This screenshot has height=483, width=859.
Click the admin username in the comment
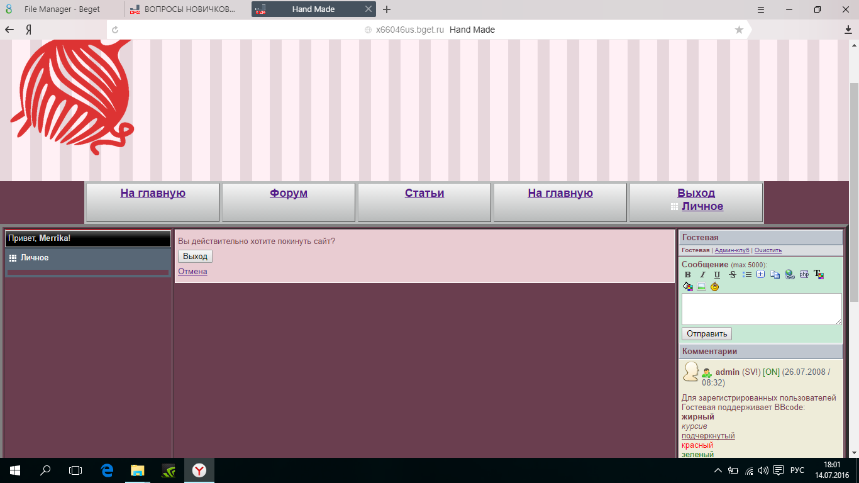728,372
